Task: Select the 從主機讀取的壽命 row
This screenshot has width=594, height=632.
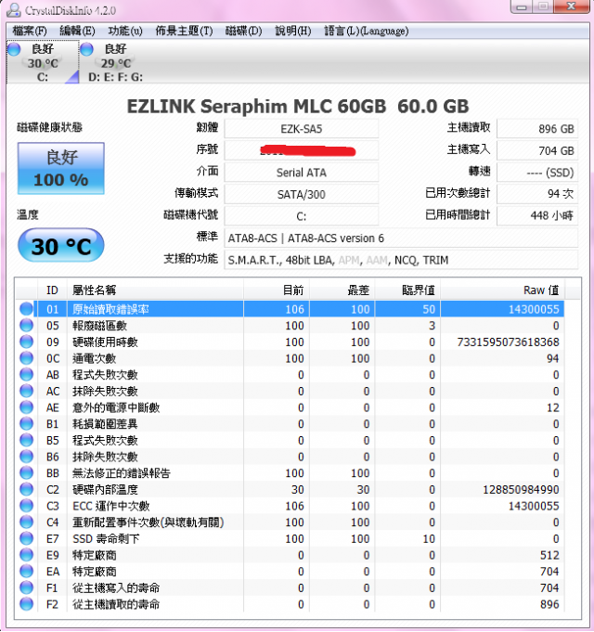Action: (x=291, y=604)
